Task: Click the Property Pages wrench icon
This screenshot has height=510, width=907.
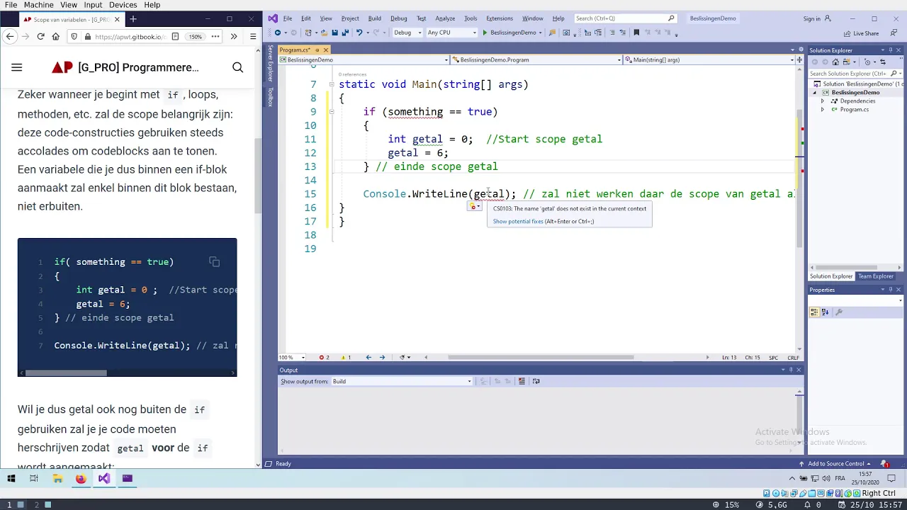Action: (x=839, y=312)
